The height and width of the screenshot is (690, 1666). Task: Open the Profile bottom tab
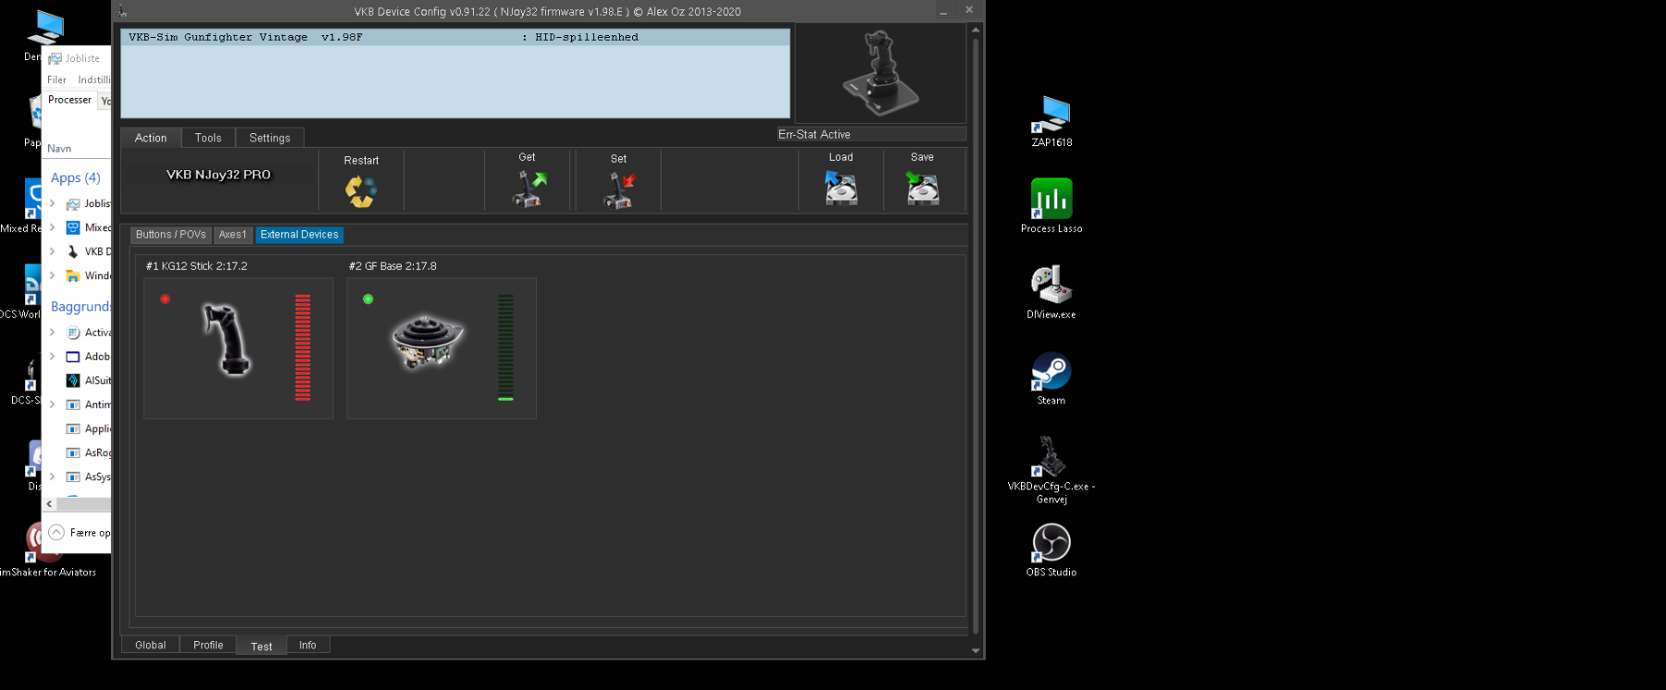(x=208, y=645)
